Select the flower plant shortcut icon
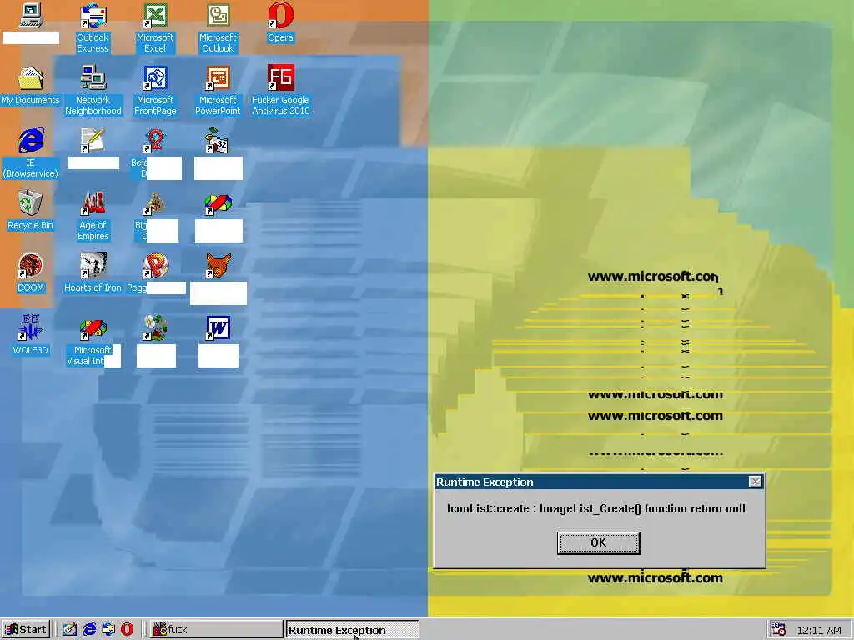This screenshot has height=640, width=854. pos(155,327)
